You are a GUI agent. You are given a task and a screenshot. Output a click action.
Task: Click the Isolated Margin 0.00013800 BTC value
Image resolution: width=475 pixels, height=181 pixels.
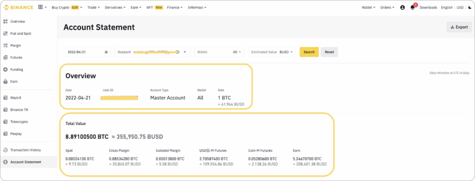[170, 159]
